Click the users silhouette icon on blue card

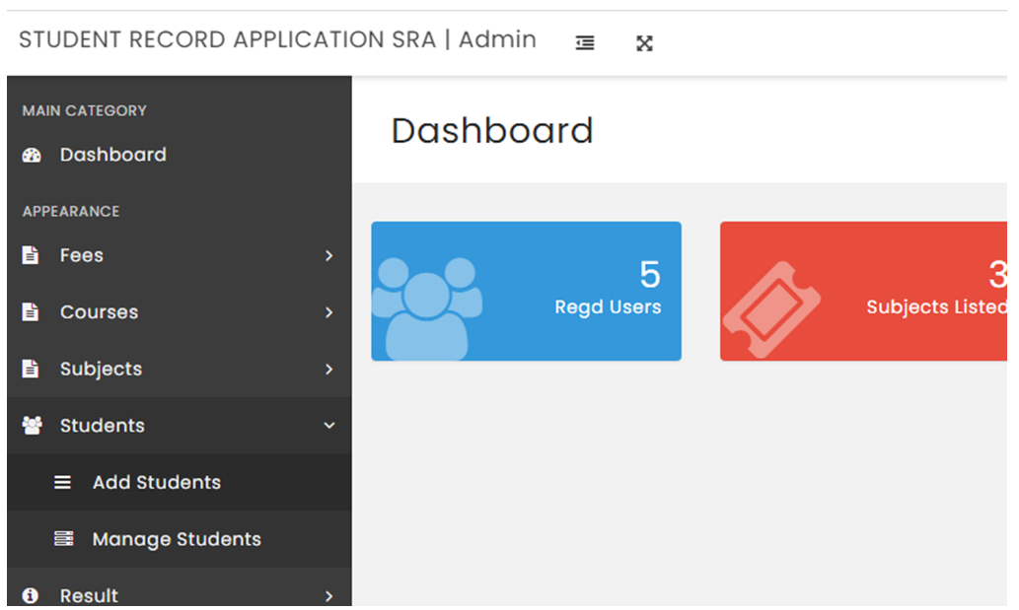pyautogui.click(x=427, y=308)
